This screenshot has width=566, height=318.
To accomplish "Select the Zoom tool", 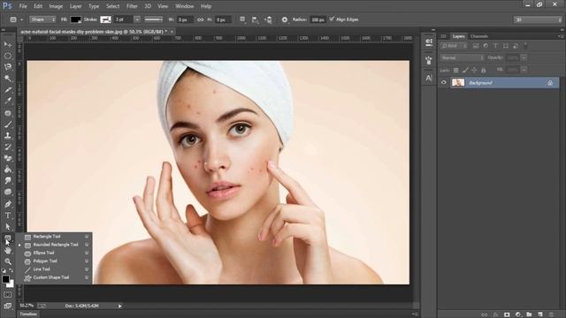I will pyautogui.click(x=8, y=261).
